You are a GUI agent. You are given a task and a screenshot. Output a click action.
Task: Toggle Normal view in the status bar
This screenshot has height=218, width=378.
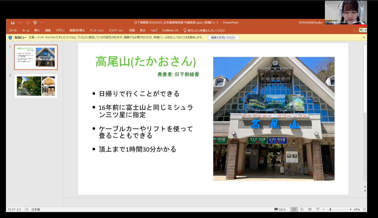[294, 209]
